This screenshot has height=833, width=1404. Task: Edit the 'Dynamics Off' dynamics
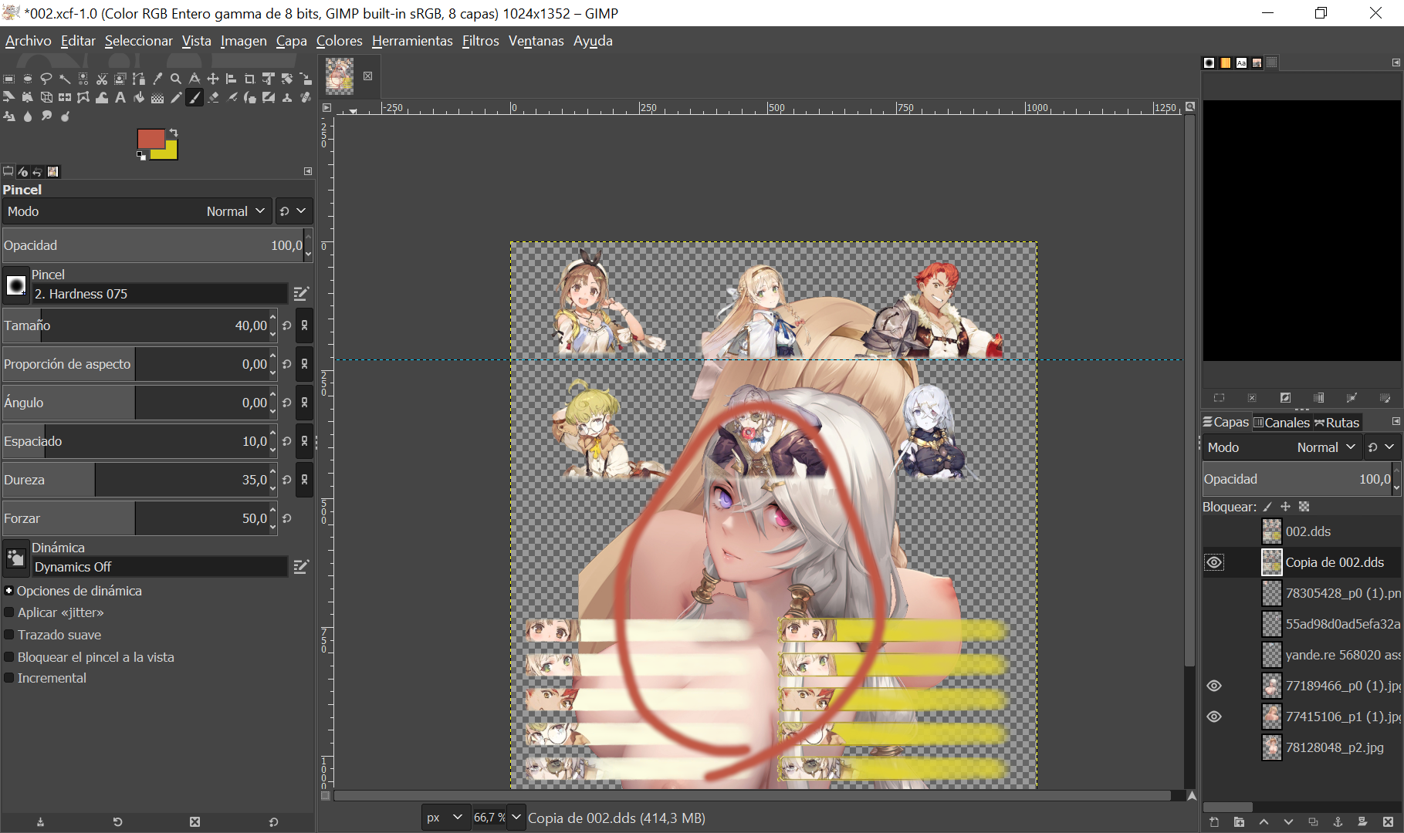[301, 567]
